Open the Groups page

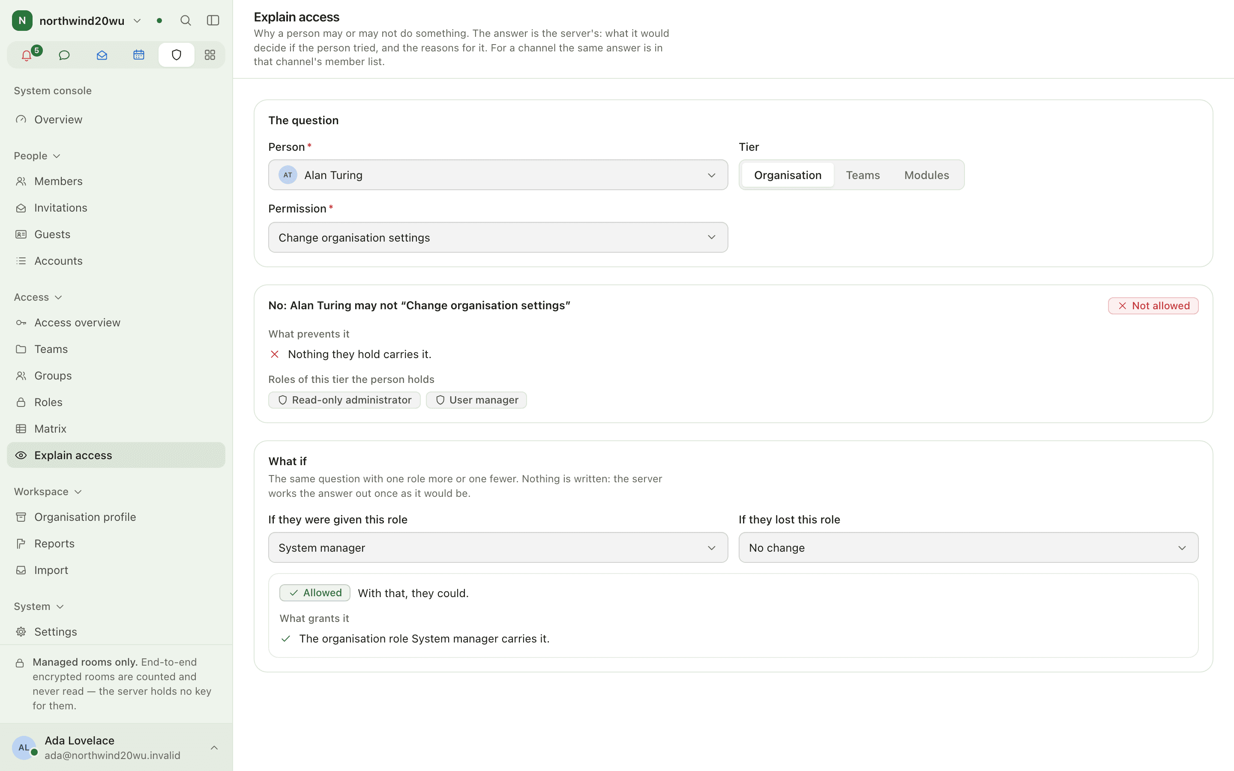click(116, 375)
